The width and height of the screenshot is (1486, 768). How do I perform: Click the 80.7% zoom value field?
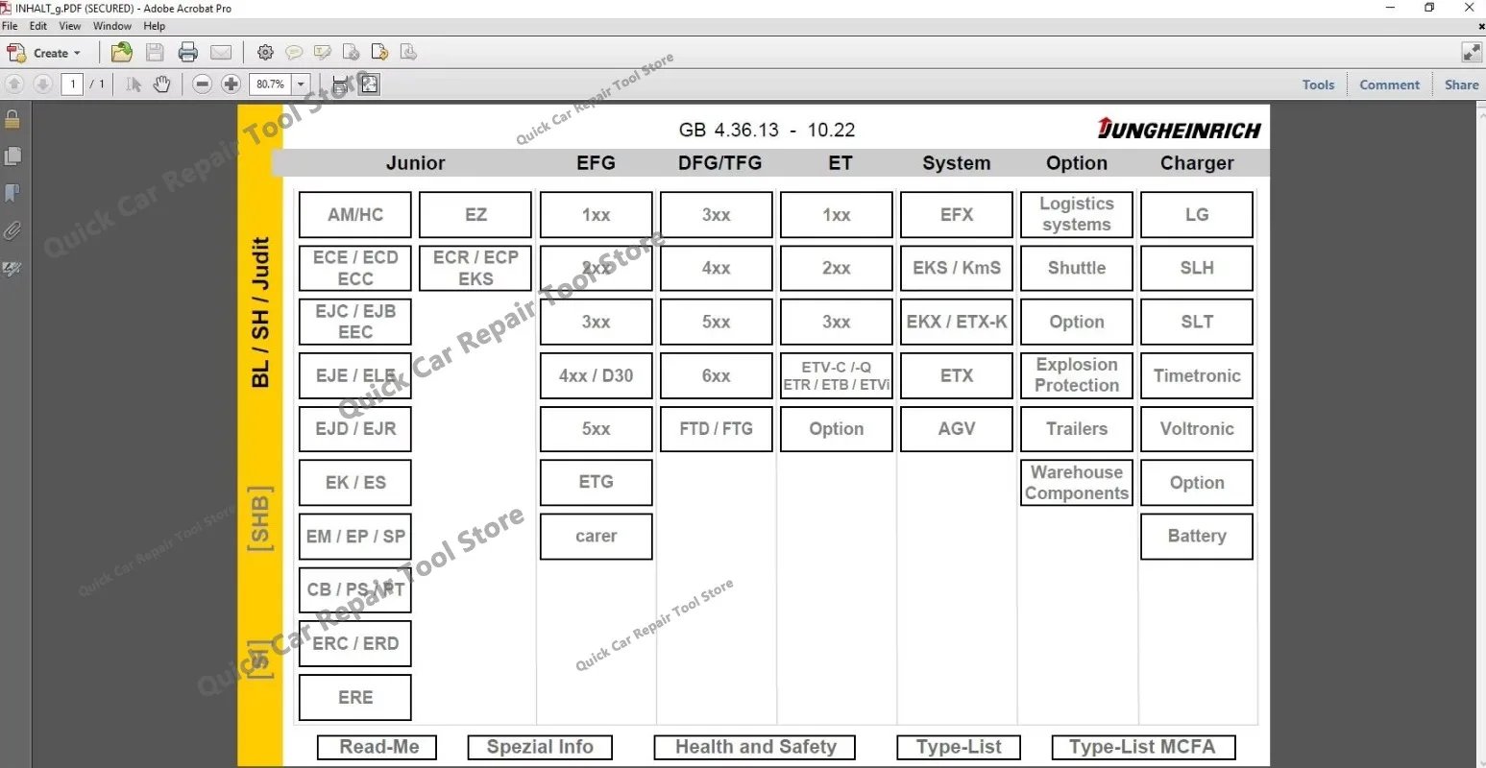click(x=270, y=84)
